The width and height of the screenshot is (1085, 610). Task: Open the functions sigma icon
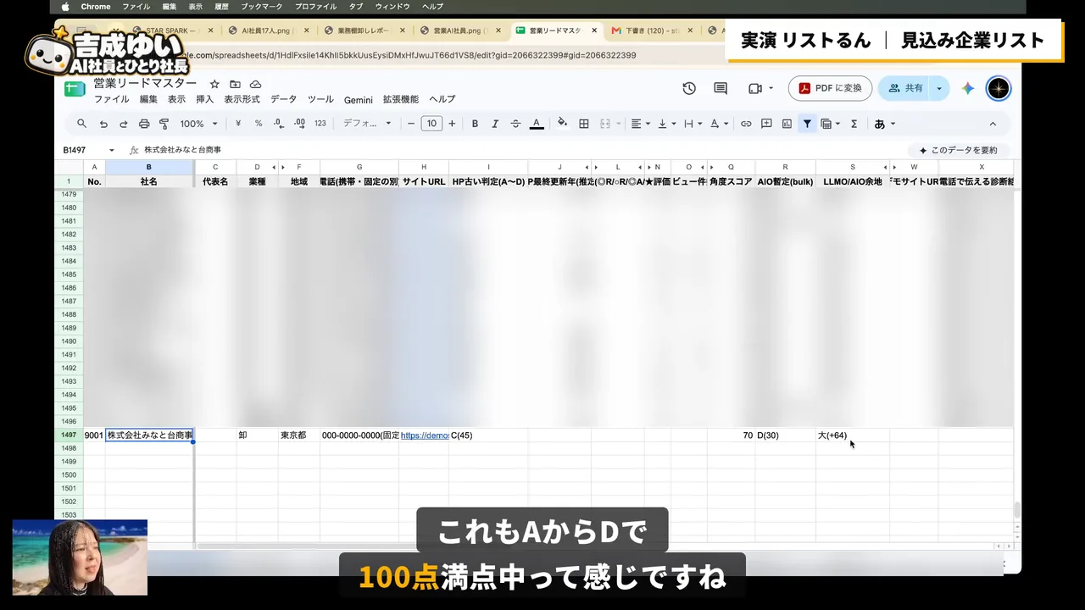click(x=854, y=124)
